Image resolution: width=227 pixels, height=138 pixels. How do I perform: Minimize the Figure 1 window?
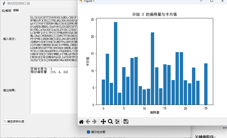201,1
